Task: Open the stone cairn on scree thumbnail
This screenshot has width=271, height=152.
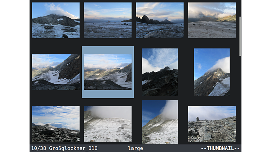Action: [x=212, y=124]
